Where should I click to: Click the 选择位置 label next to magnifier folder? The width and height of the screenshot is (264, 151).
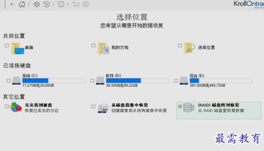pos(206,48)
